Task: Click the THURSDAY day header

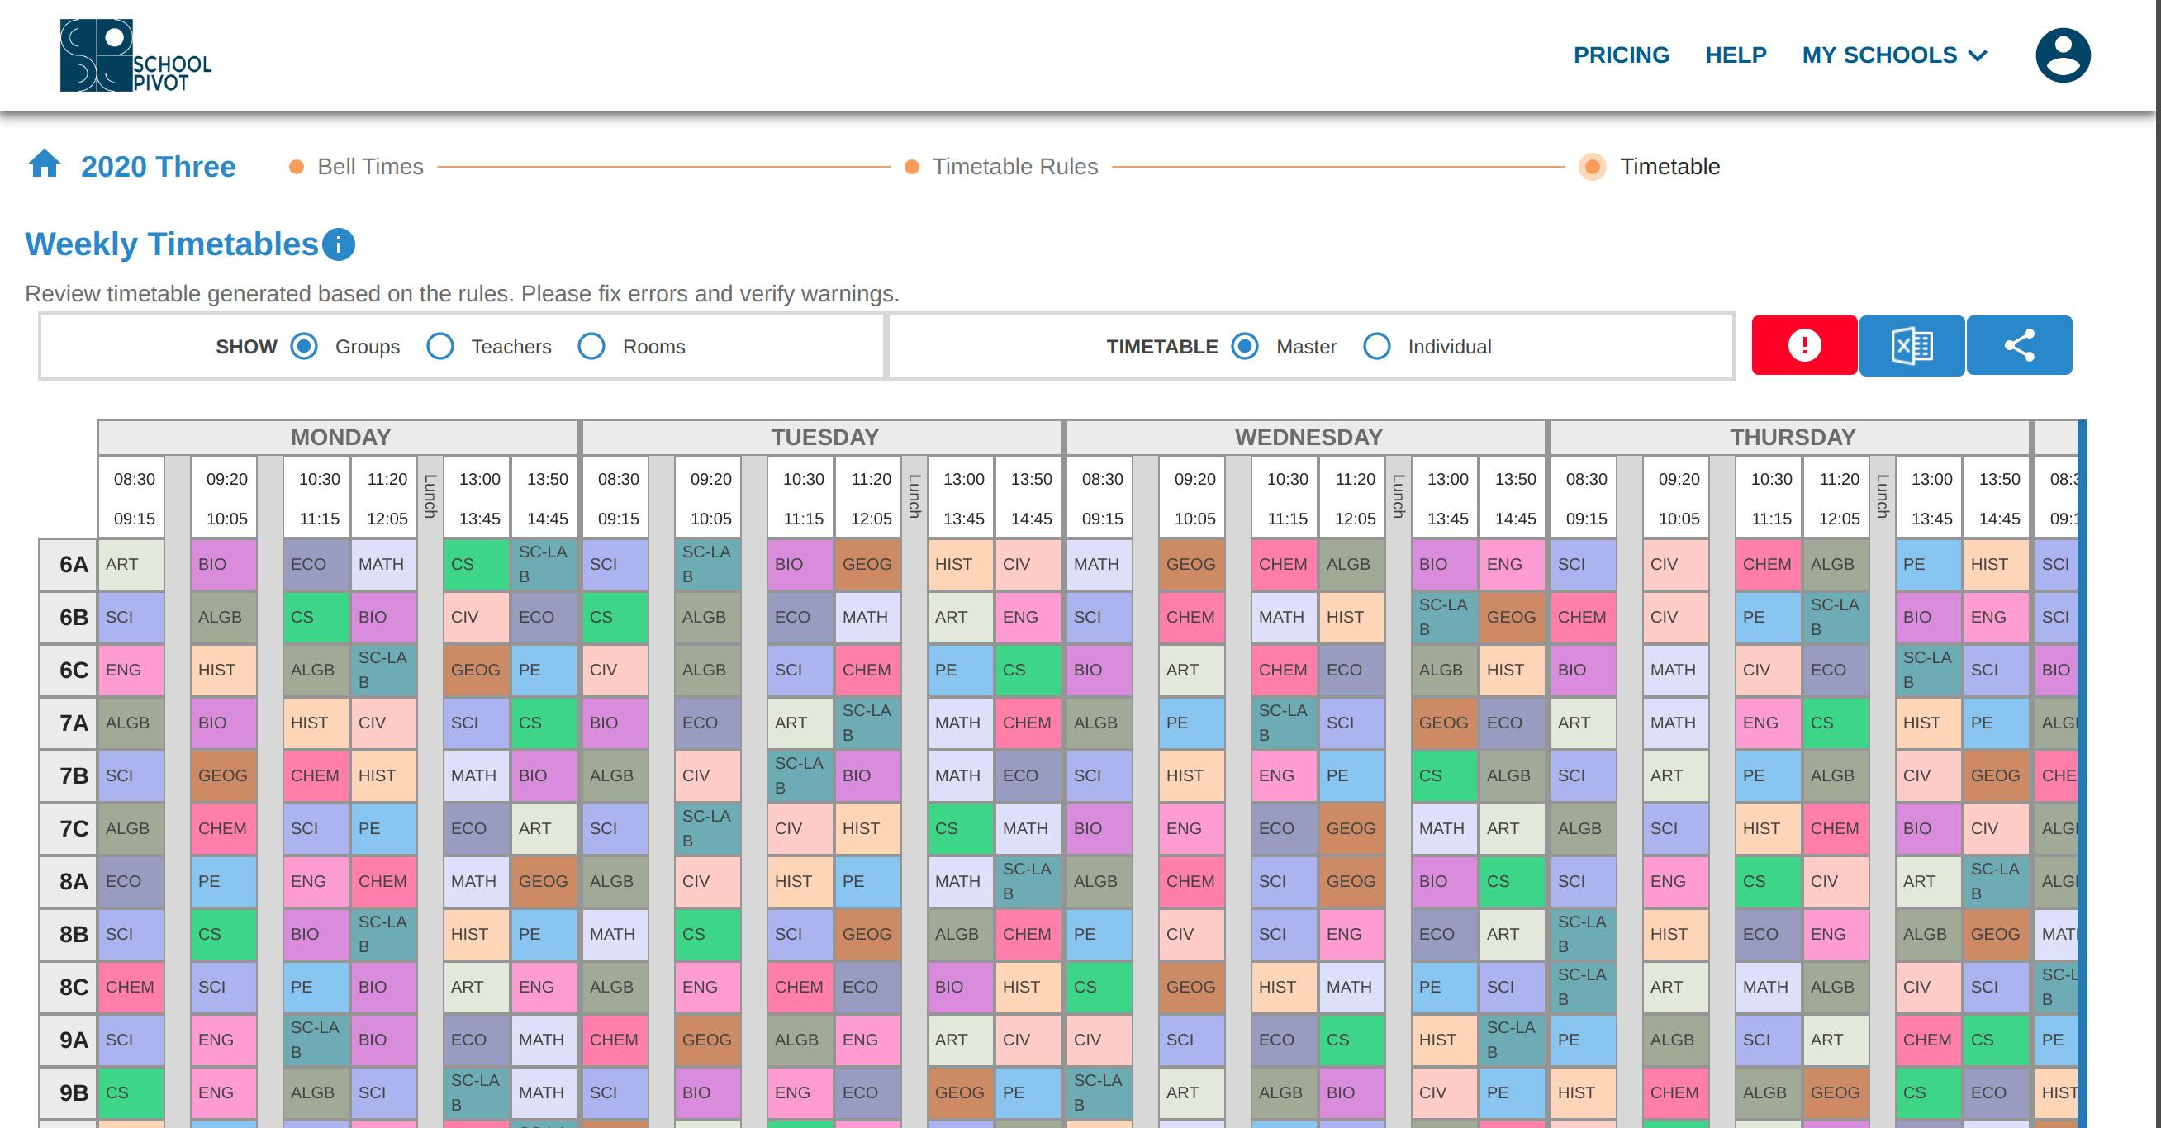Action: click(1792, 437)
